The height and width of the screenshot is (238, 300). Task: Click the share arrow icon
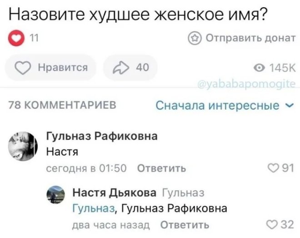click(x=115, y=68)
